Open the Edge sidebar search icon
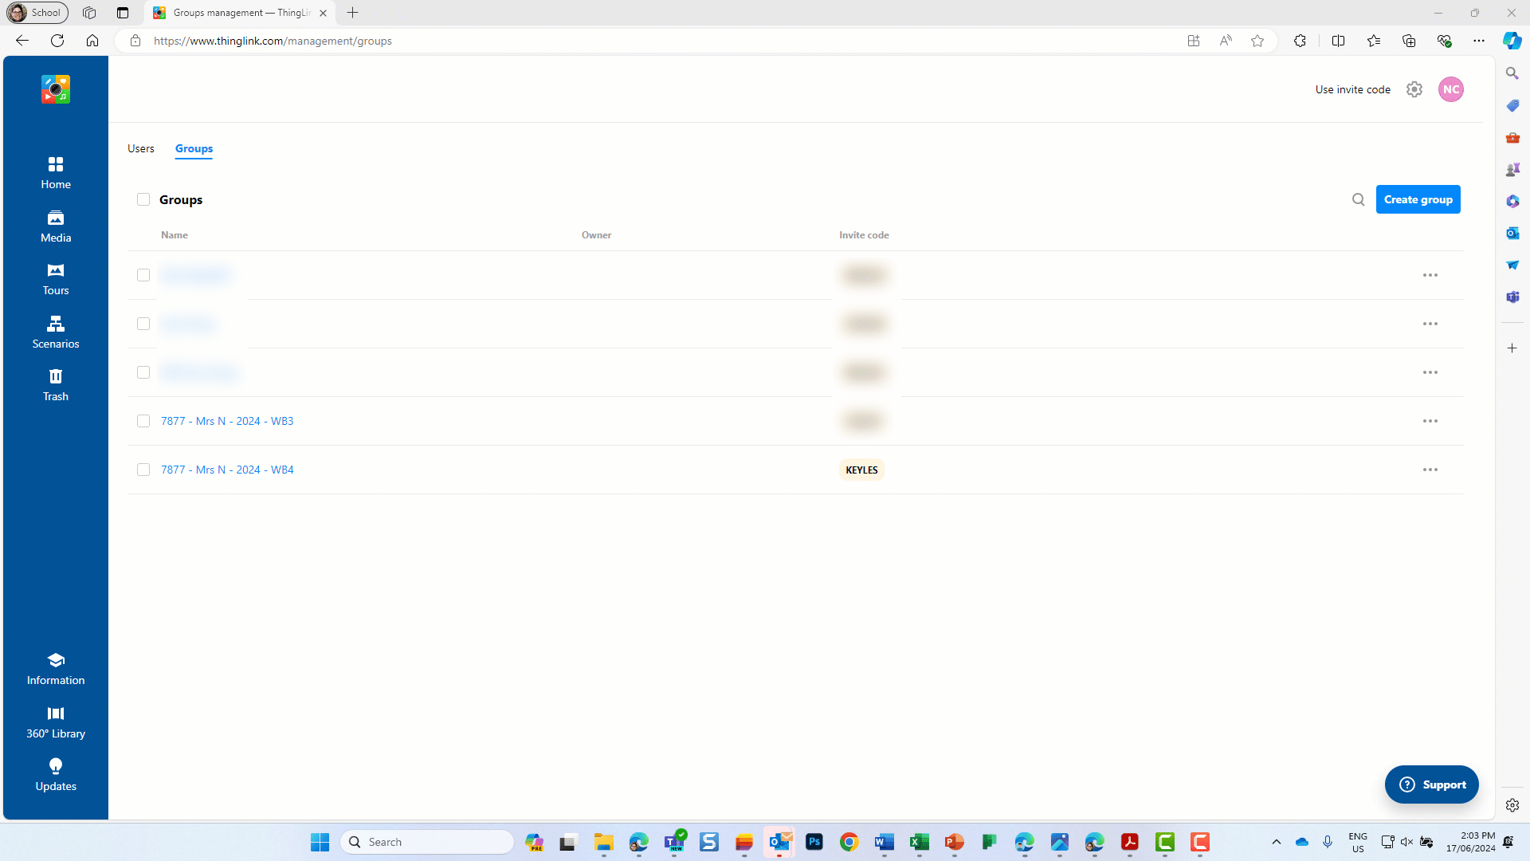Screen dimensions: 1530x861 pos(1512,73)
